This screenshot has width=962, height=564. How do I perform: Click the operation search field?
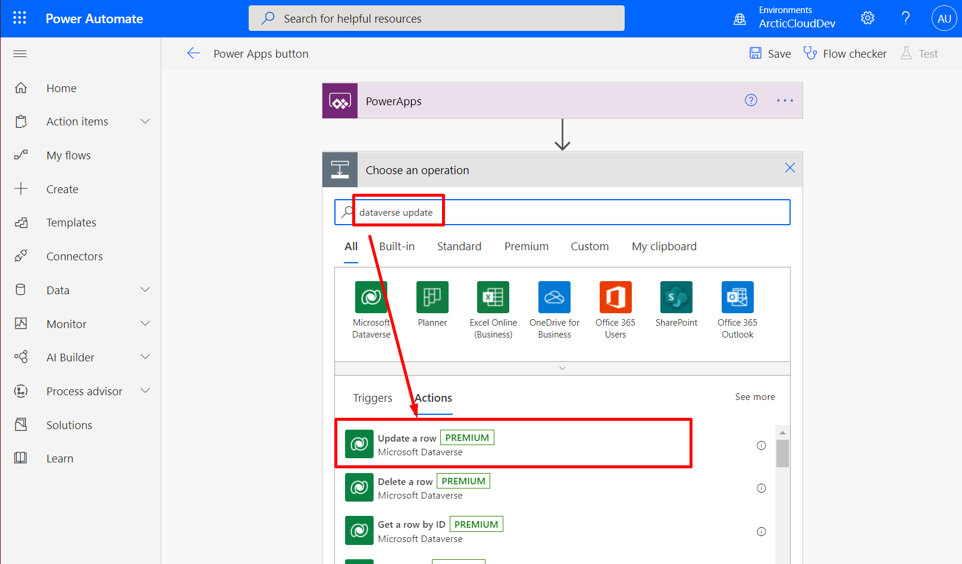562,212
